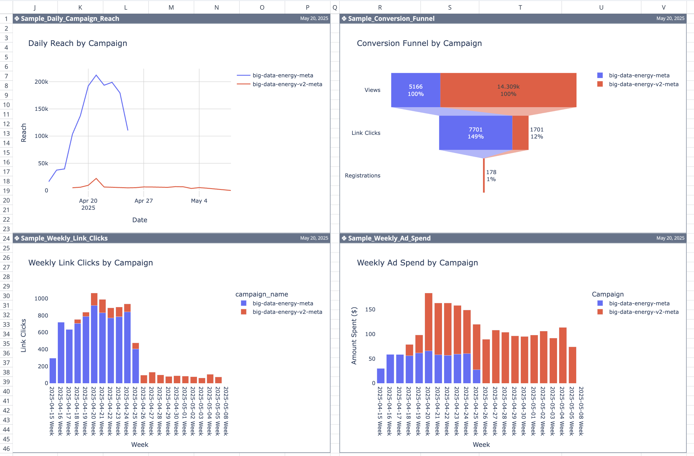Image resolution: width=694 pixels, height=456 pixels.
Task: Click the Python icon on Sample_Weekly_Ad_Spend header
Action: (344, 238)
